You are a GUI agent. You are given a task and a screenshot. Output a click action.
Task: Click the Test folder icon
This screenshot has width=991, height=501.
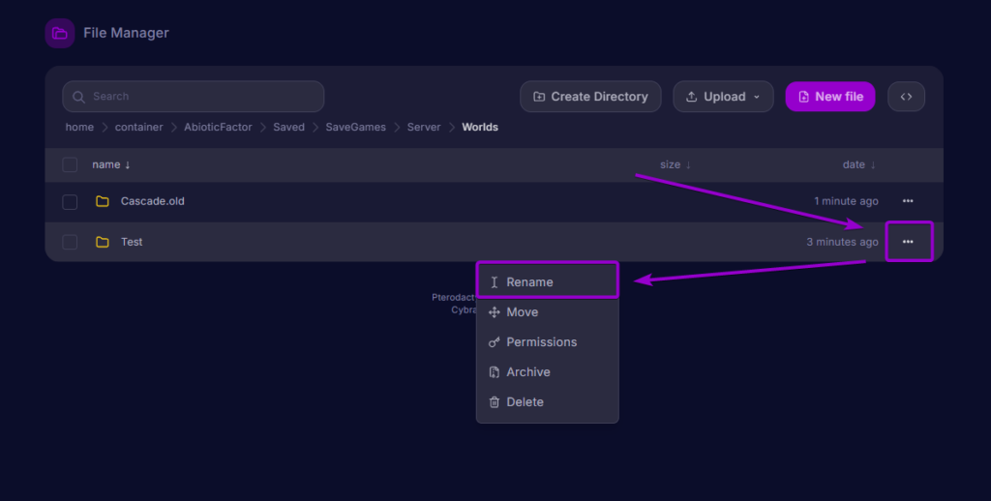pyautogui.click(x=102, y=242)
